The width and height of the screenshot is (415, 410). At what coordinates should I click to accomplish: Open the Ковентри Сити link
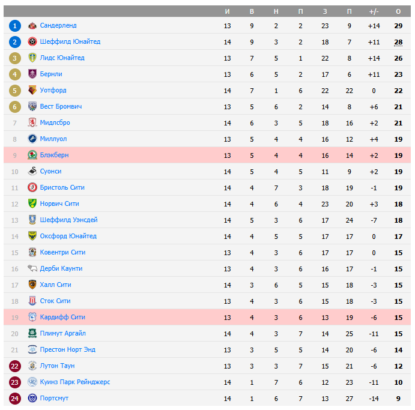click(x=62, y=253)
